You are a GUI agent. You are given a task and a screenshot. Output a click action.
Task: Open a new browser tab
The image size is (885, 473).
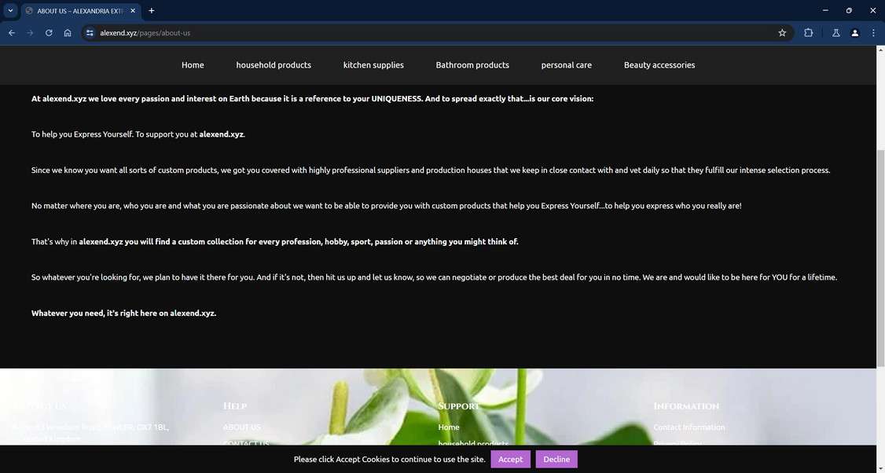click(151, 11)
